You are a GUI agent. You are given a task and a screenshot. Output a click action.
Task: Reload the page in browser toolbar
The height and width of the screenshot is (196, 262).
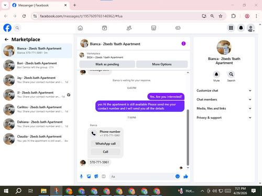click(24, 16)
